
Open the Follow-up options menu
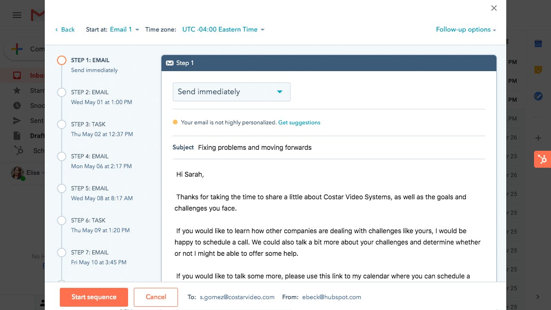click(x=466, y=30)
